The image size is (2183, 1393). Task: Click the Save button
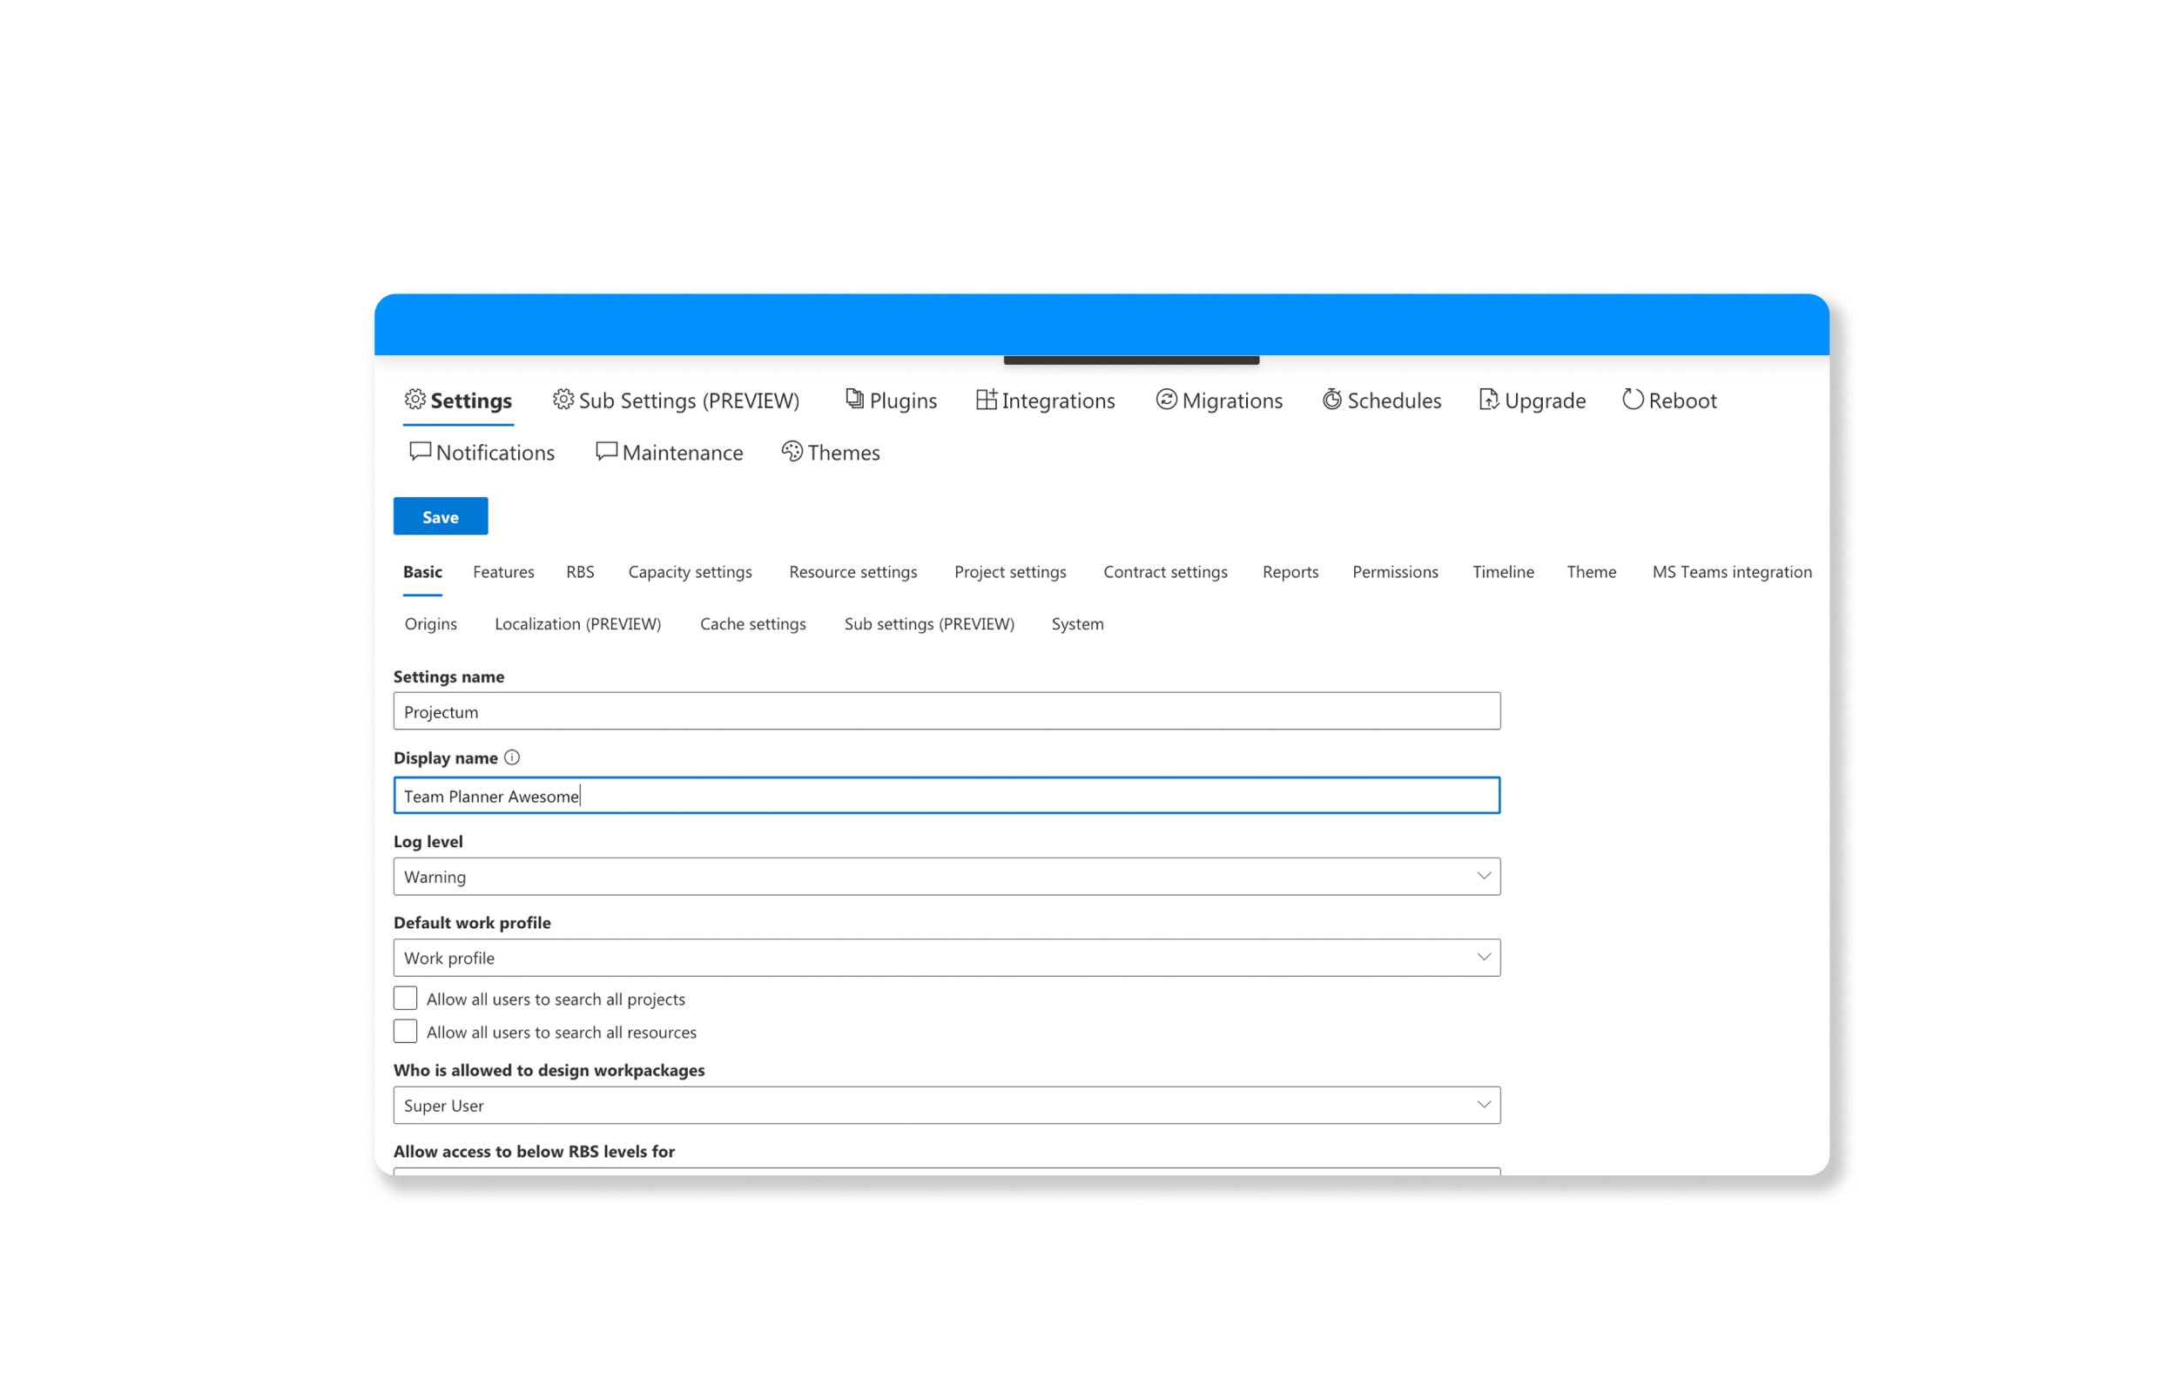[440, 515]
